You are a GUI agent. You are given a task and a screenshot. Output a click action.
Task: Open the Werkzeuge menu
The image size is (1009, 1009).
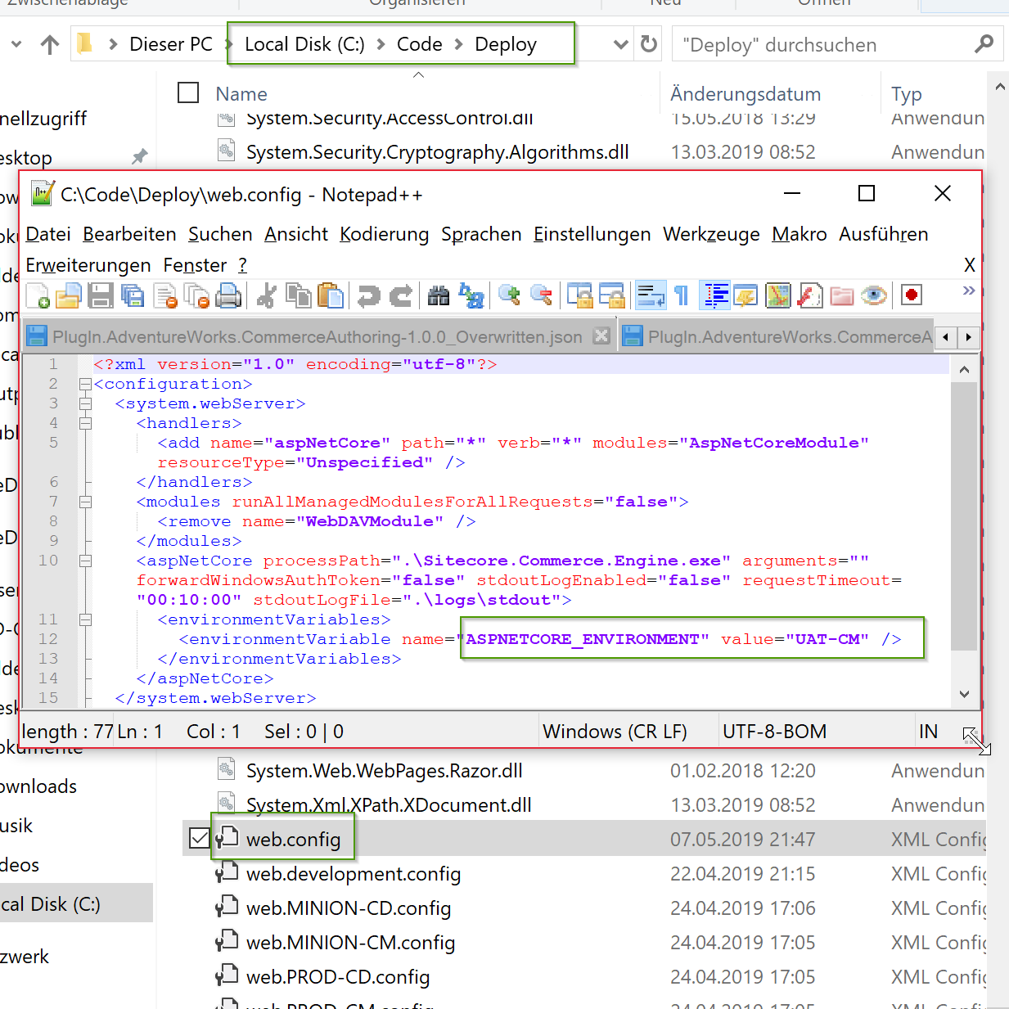pos(711,234)
